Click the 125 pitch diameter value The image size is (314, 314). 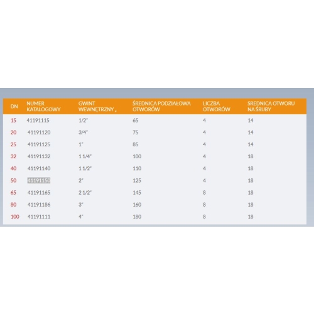pyautogui.click(x=137, y=180)
